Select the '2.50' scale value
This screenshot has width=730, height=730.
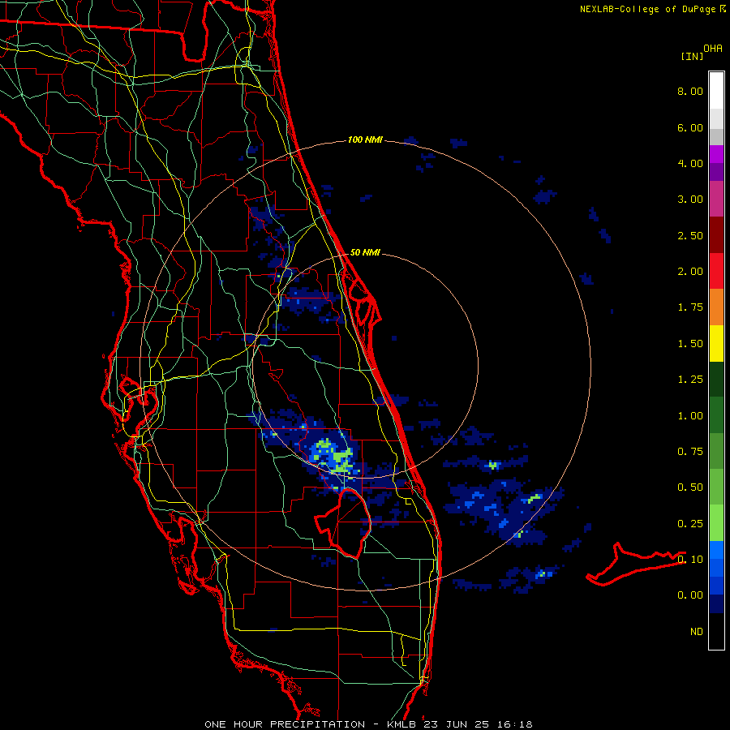coord(690,235)
